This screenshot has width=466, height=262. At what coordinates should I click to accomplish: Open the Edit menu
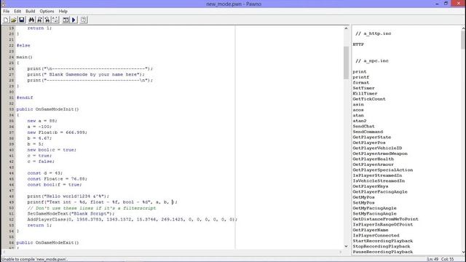click(17, 12)
